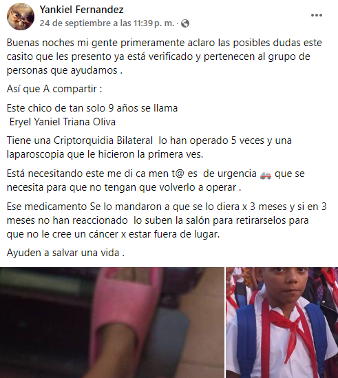The width and height of the screenshot is (338, 378).
Task: Click the "Ese medicamento Se lo mandaron" line
Action: (167, 207)
